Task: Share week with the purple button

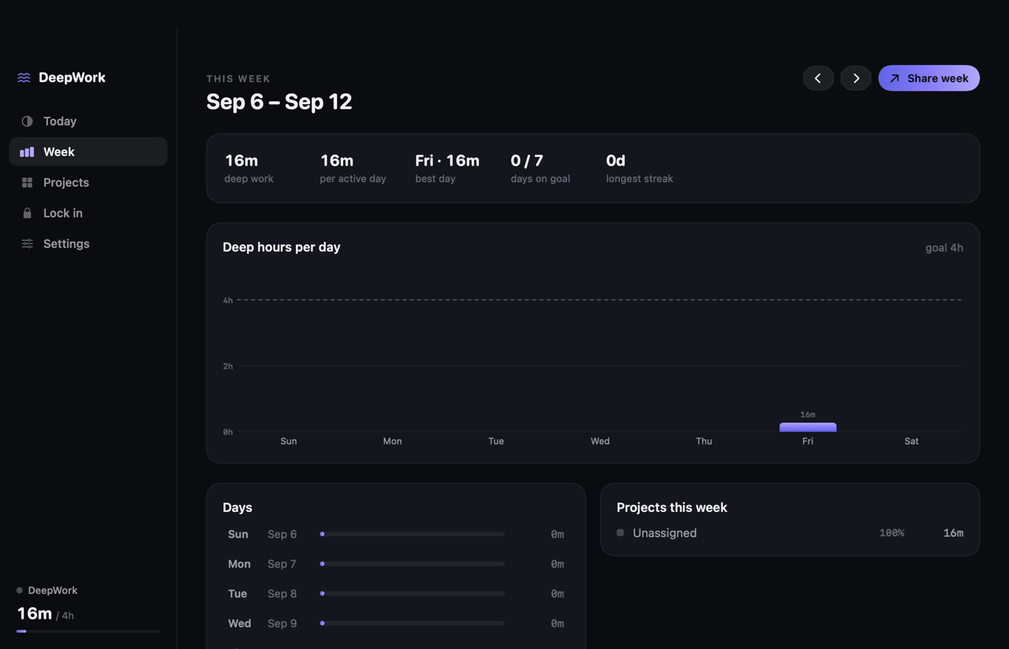Action: pos(928,78)
